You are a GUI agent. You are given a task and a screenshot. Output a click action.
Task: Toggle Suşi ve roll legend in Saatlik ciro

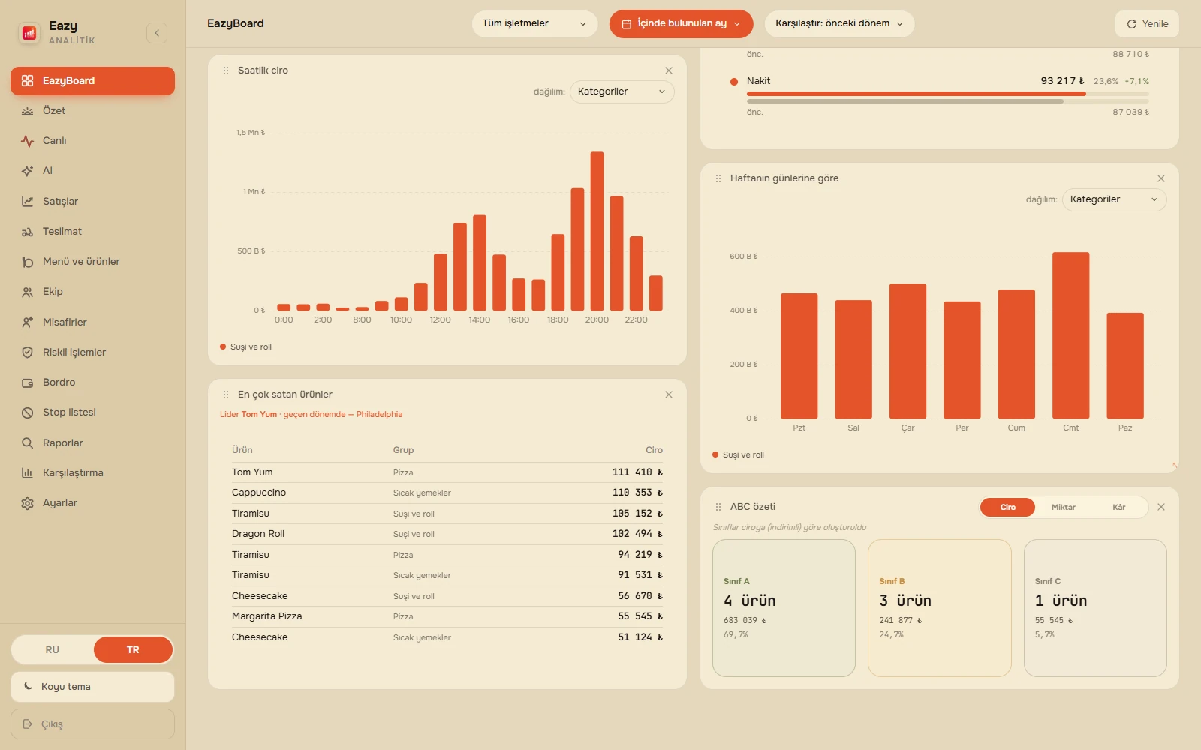246,347
